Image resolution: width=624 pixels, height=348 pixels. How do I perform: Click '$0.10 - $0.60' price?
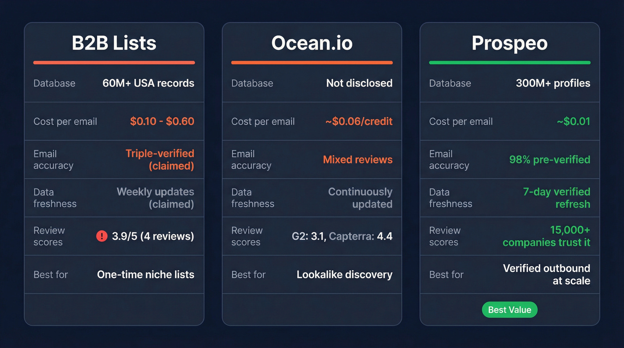[x=162, y=121]
